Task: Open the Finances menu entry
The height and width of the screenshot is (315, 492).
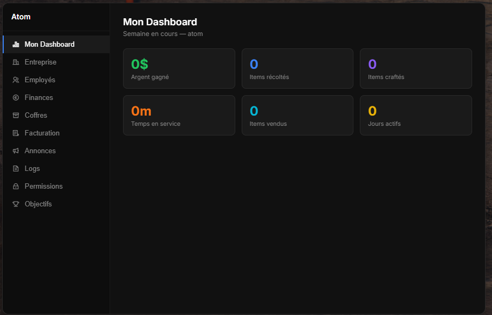Action: pyautogui.click(x=39, y=98)
